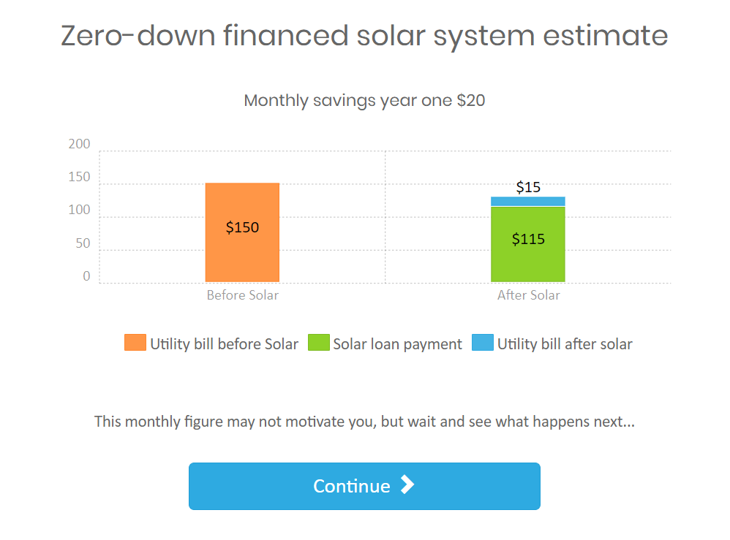Click the blue Utility bill after solar swatch
The image size is (730, 540).
(482, 342)
